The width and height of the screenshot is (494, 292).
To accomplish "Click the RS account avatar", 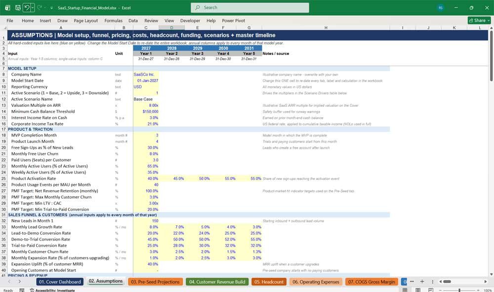I will click(x=441, y=7).
